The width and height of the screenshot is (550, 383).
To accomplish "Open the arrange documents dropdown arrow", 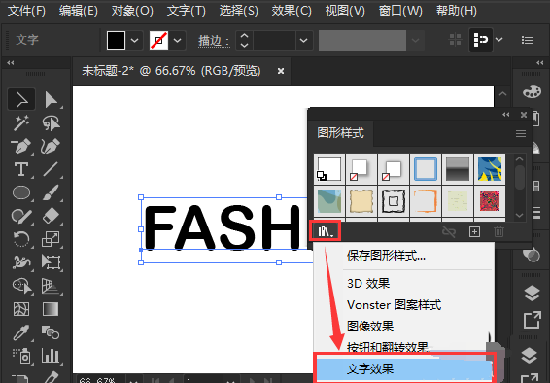I will point(499,39).
